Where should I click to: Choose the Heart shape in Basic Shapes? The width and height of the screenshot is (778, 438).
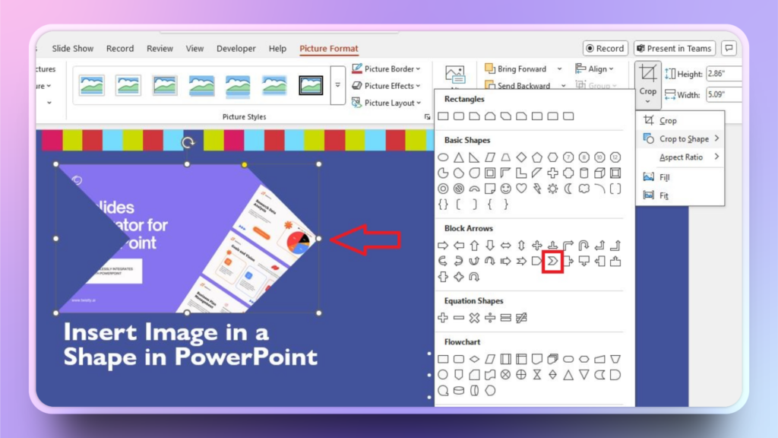[x=521, y=189]
